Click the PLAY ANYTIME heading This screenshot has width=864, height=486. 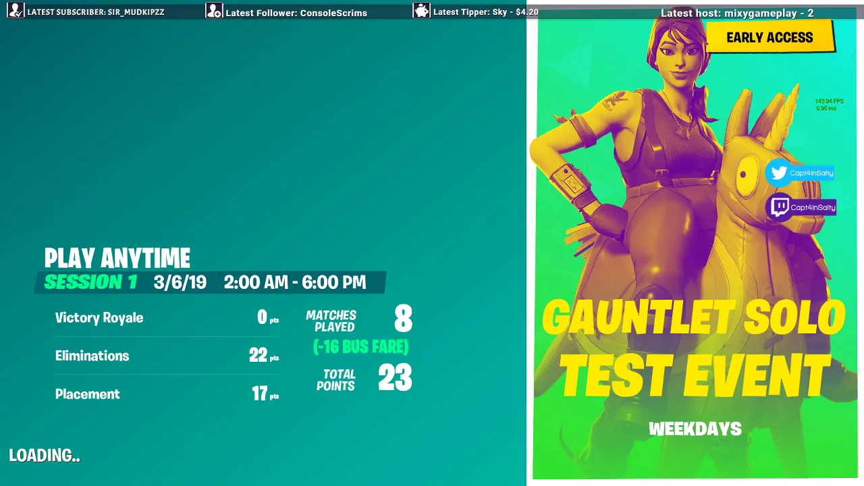(117, 259)
